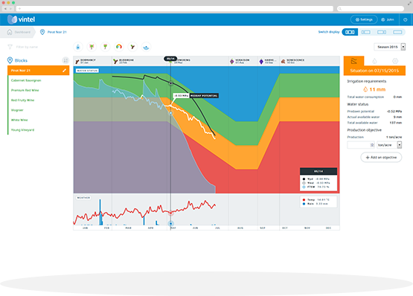
Task: Select the single-panel display layout
Action: point(397,32)
